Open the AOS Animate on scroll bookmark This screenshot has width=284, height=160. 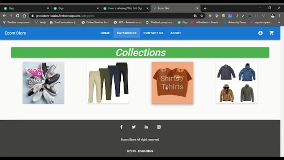point(128,22)
